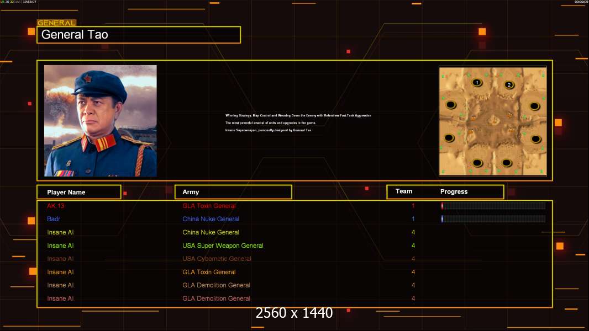The width and height of the screenshot is (589, 331).
Task: Click Insane AI's yellow China Nuke General
Action: pos(211,232)
